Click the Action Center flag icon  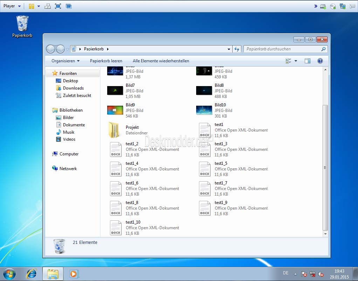coord(304,274)
